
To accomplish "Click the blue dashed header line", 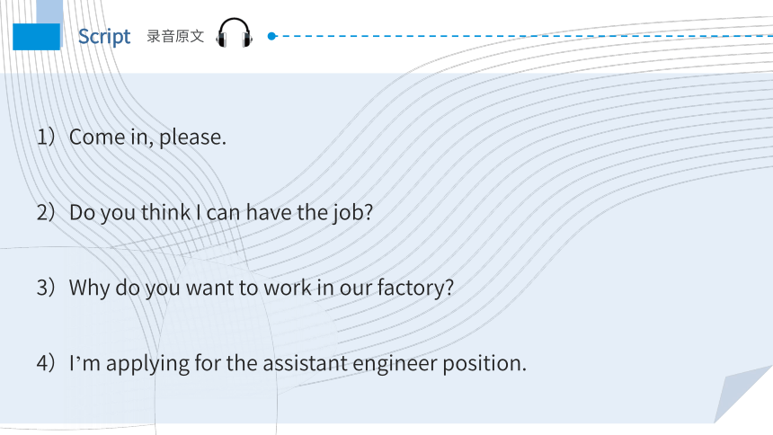I will pos(524,36).
